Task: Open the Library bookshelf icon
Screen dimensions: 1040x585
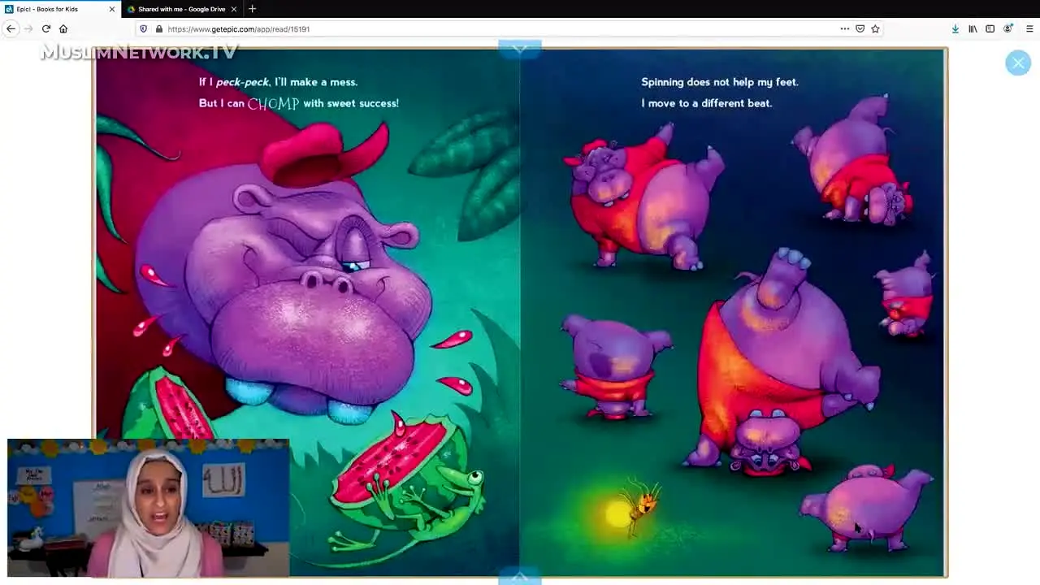Action: pyautogui.click(x=973, y=28)
